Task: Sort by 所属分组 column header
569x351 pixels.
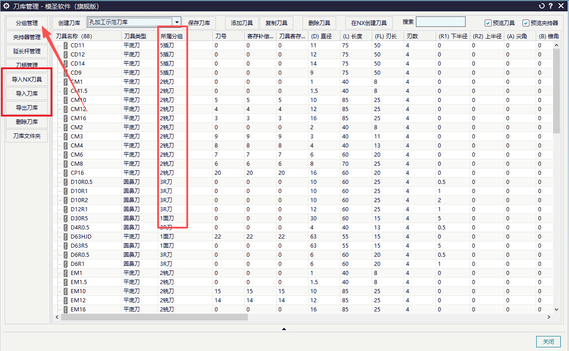Action: 185,36
